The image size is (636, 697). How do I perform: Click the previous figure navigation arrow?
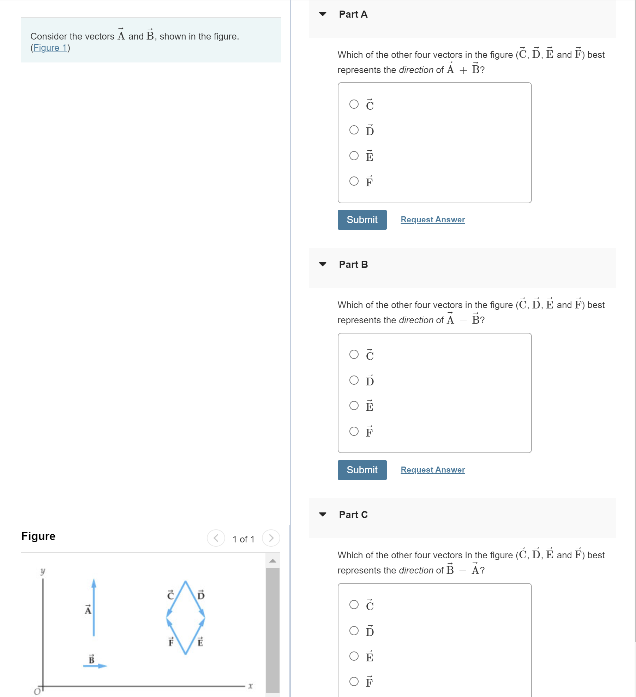[216, 538]
